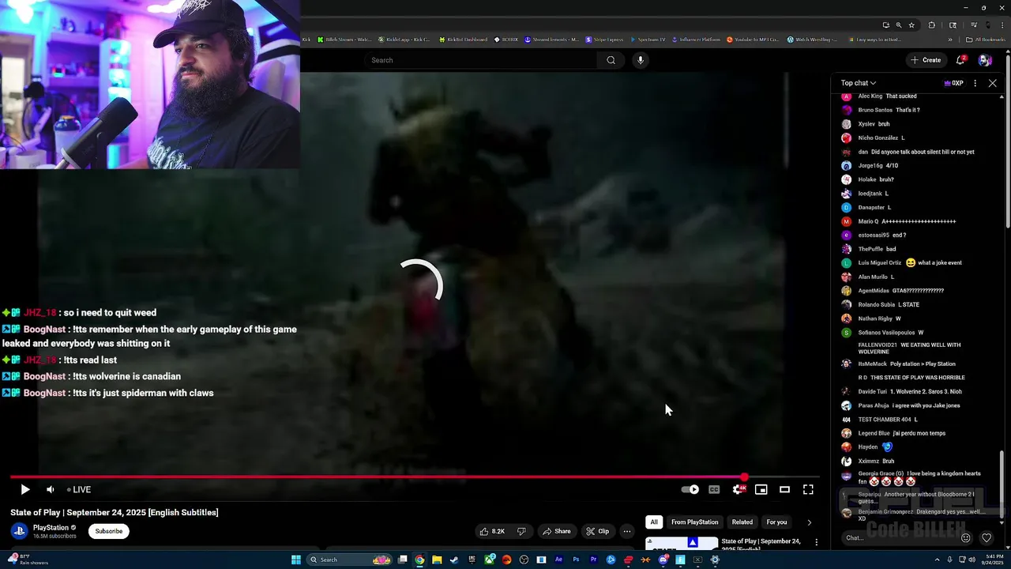The image size is (1011, 569).
Task: Open the Stripe Express bookmark
Action: coord(605,40)
